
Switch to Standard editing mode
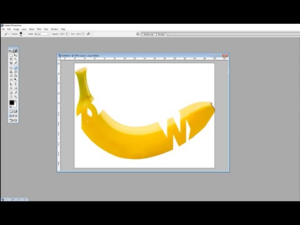(x=11, y=111)
